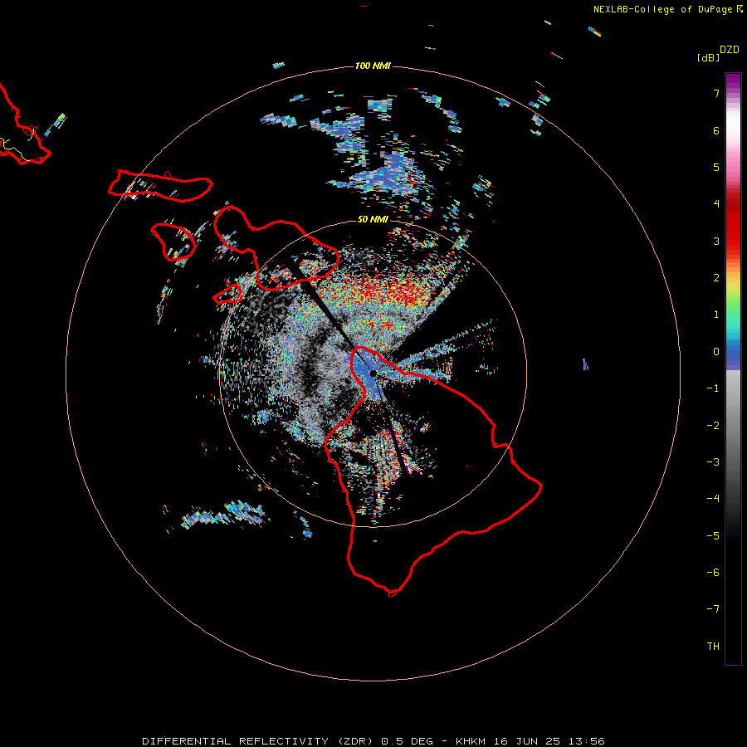Click the -5 value on the color scale
The height and width of the screenshot is (747, 747).
[x=713, y=536]
